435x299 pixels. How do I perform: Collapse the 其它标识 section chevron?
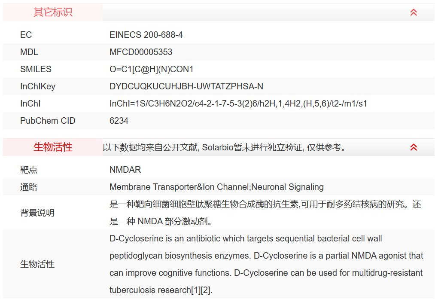point(414,12)
